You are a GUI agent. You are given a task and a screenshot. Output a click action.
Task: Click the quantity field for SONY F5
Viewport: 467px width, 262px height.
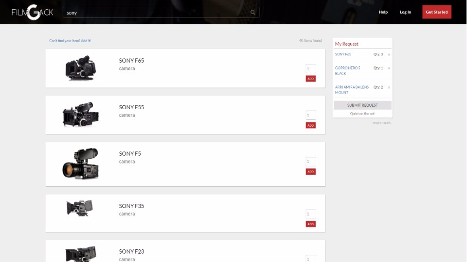(x=311, y=161)
